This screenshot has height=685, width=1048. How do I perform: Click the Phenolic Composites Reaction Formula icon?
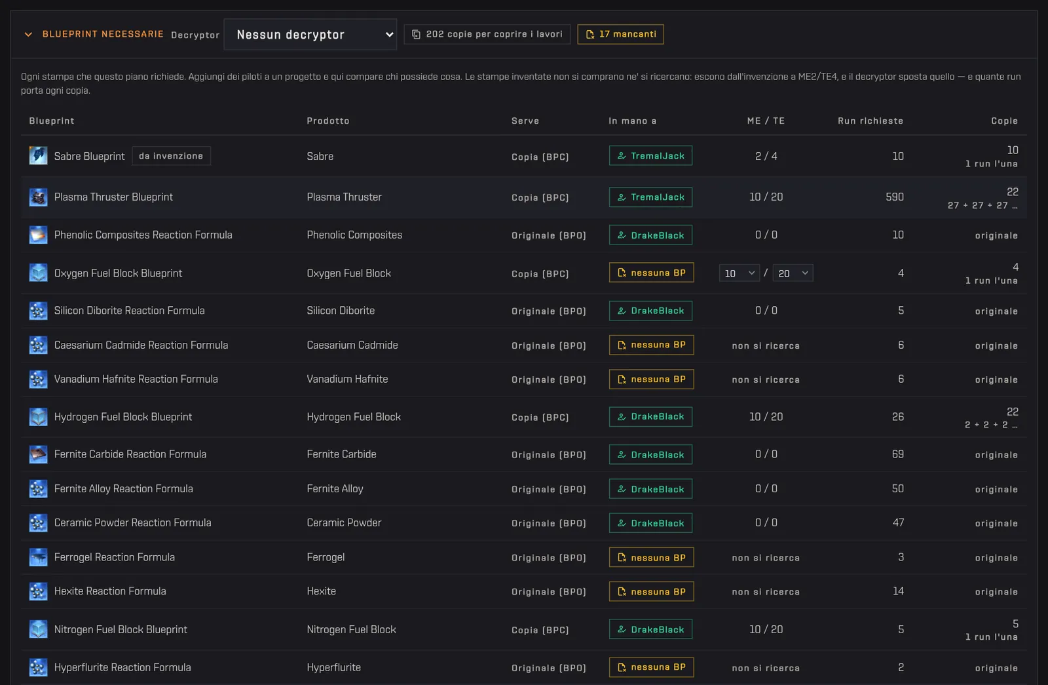pos(38,235)
